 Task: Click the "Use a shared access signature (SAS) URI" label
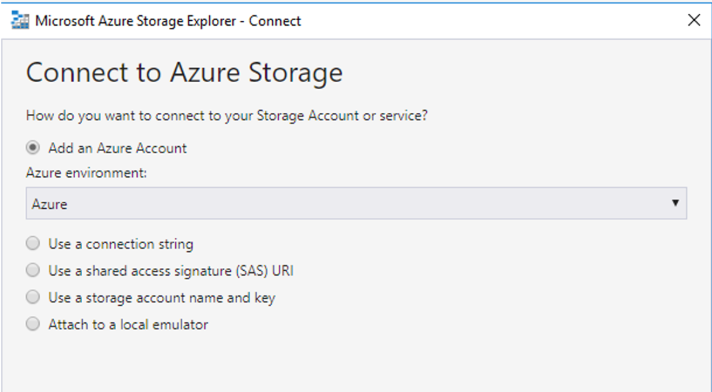[171, 271]
